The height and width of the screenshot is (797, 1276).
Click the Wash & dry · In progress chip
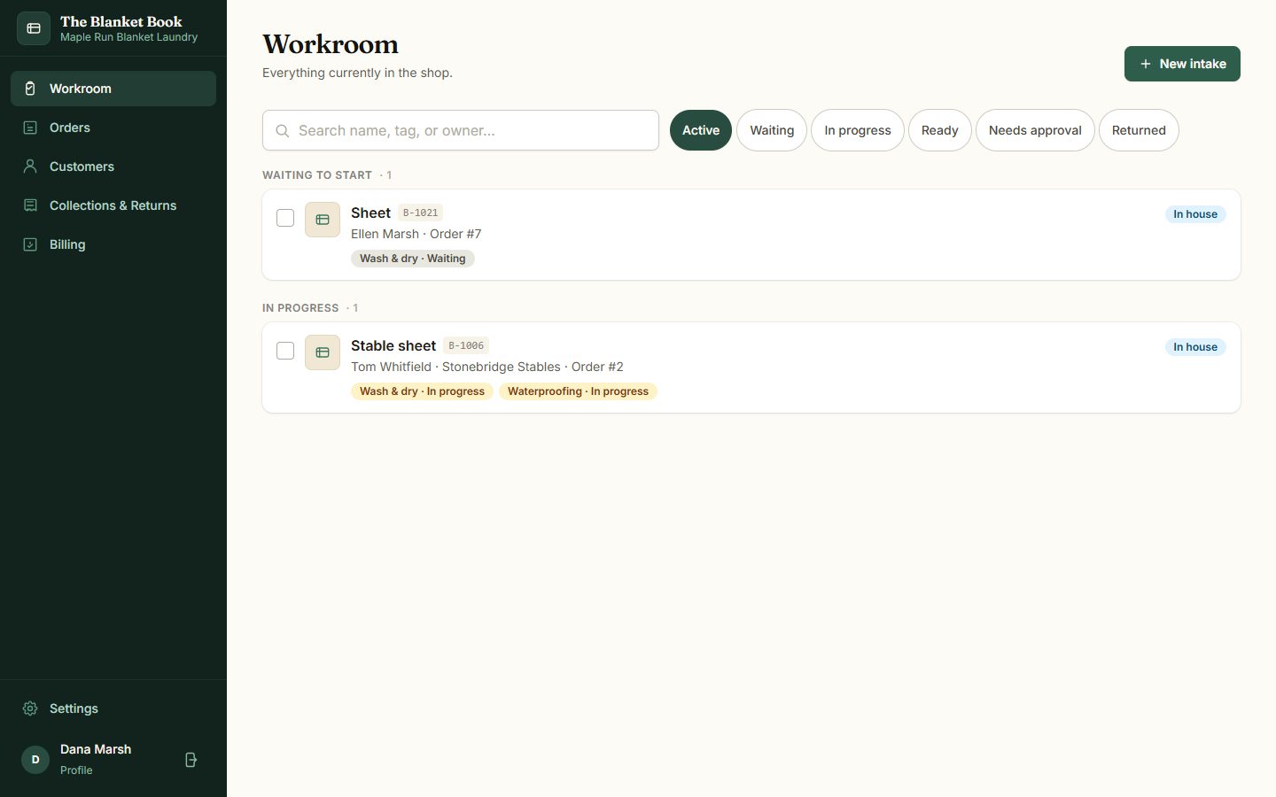422,391
